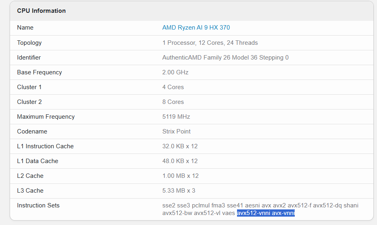Click the Base Frequency label
Image resolution: width=377 pixels, height=225 pixels.
click(39, 72)
